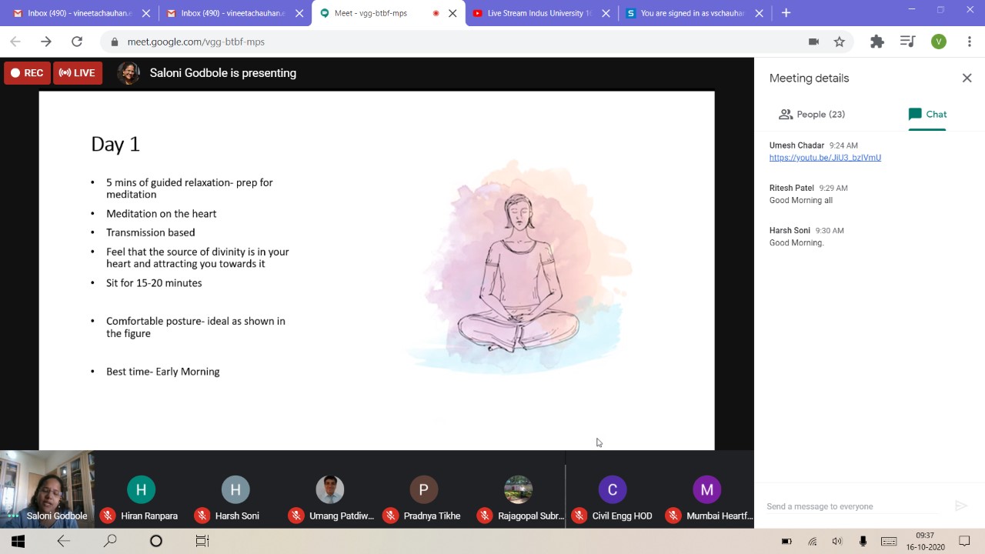Click the LIVE streaming badge
Viewport: 985px width, 554px height.
click(78, 73)
